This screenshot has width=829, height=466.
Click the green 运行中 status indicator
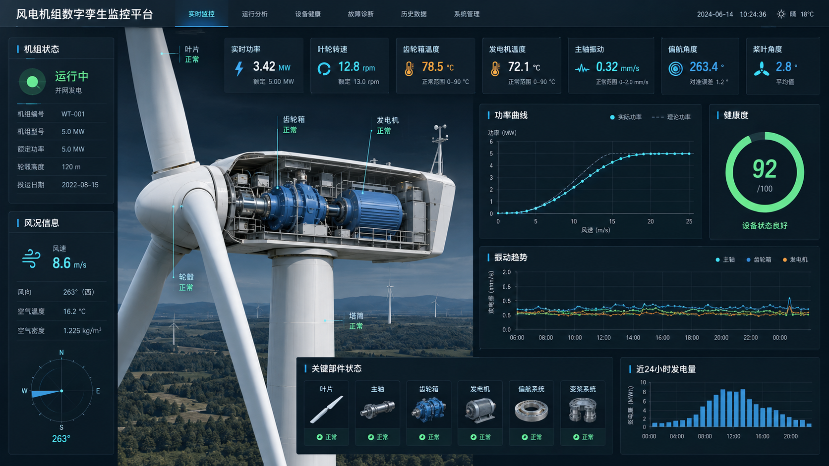pyautogui.click(x=32, y=82)
